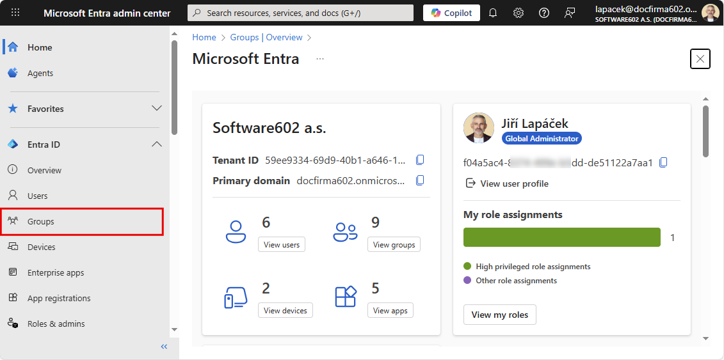Click the High privileged role assignments legend

coord(527,267)
